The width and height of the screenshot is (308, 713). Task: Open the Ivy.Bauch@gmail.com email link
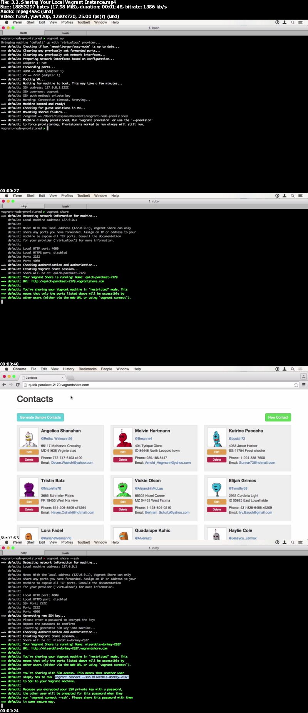[255, 512]
